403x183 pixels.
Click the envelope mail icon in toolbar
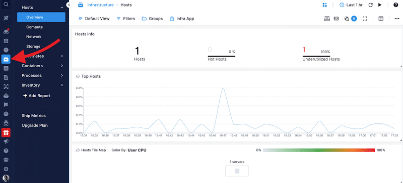pos(336,19)
